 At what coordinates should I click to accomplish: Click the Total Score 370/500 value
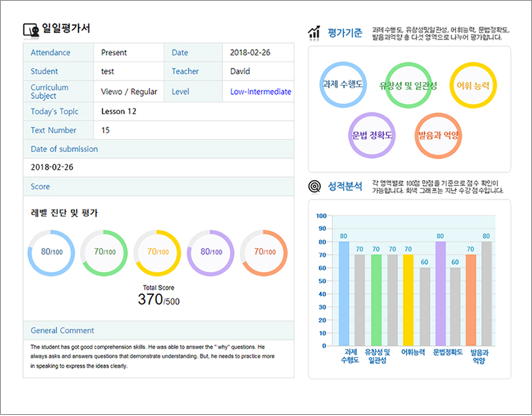159,300
